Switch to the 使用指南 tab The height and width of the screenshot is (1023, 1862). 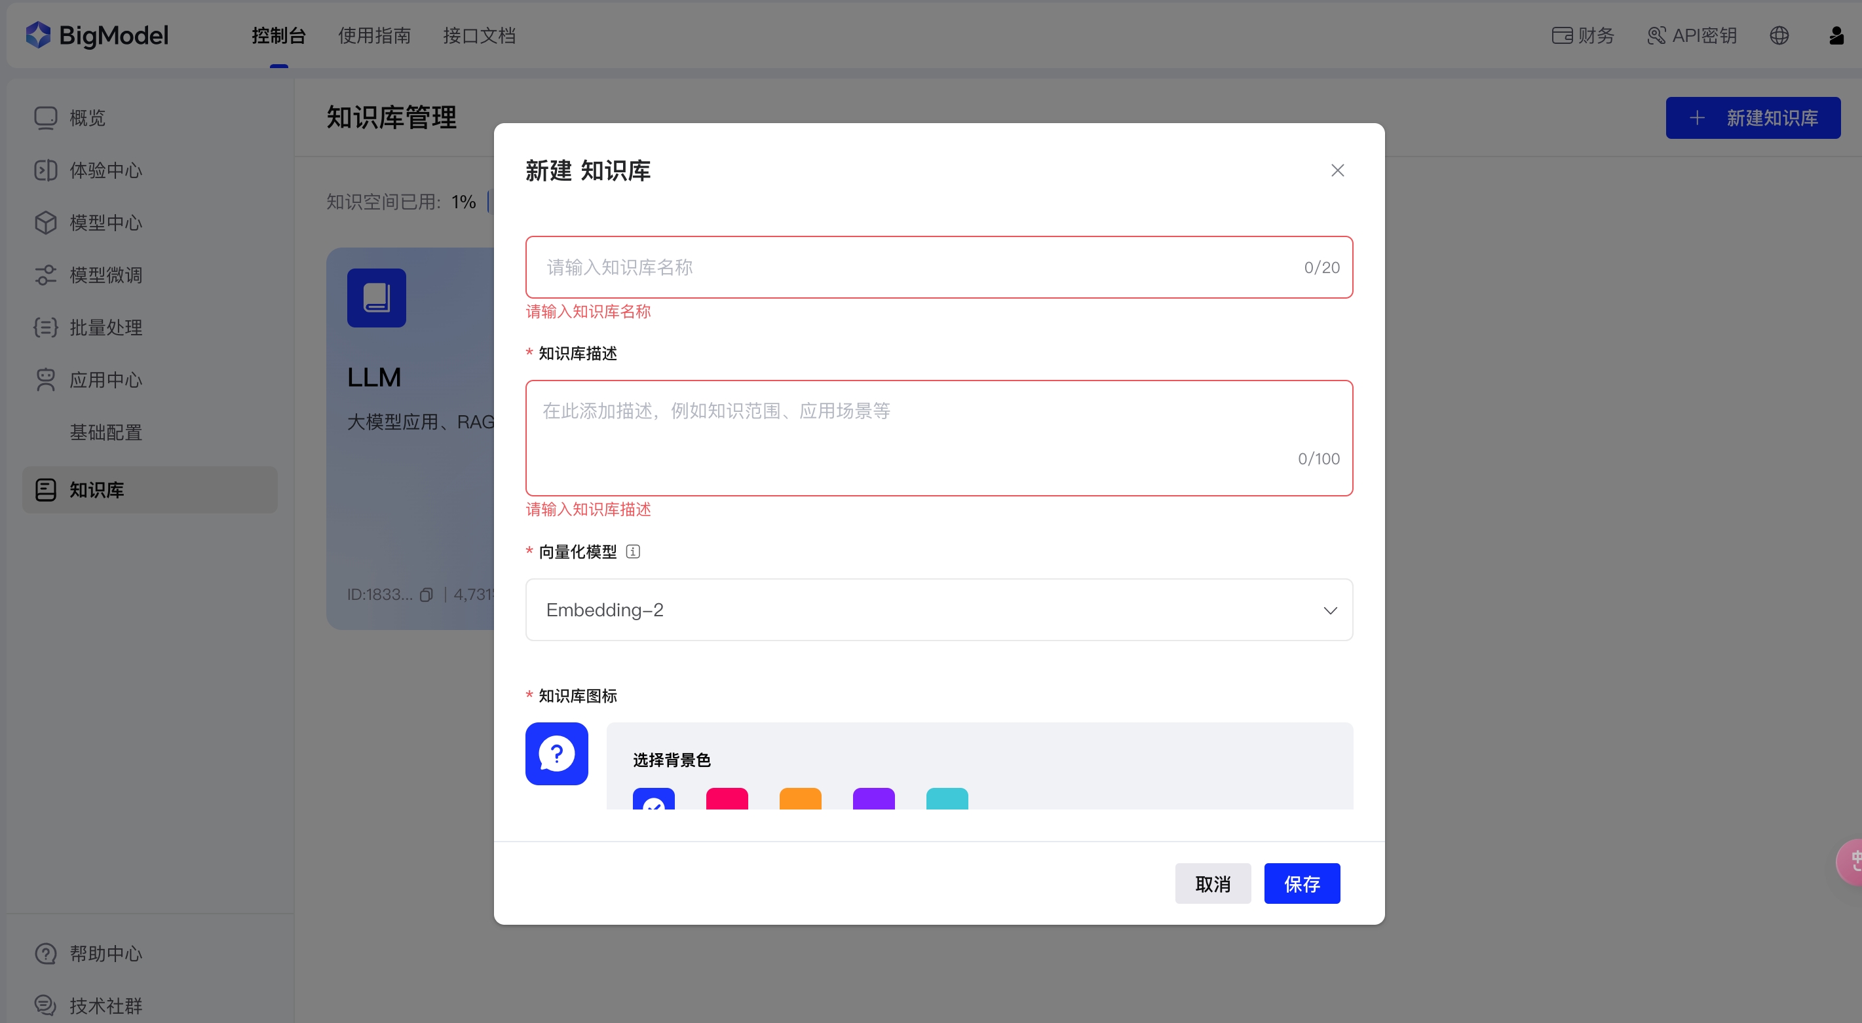point(374,35)
